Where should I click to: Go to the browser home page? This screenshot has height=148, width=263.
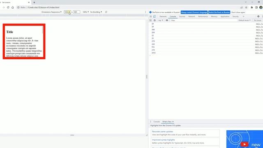click(x=13, y=7)
